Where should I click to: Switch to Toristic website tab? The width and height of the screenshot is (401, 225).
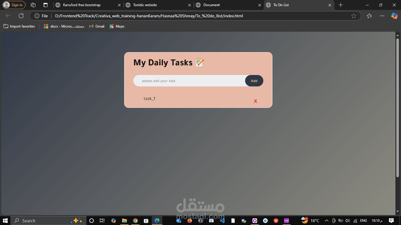click(x=158, y=5)
